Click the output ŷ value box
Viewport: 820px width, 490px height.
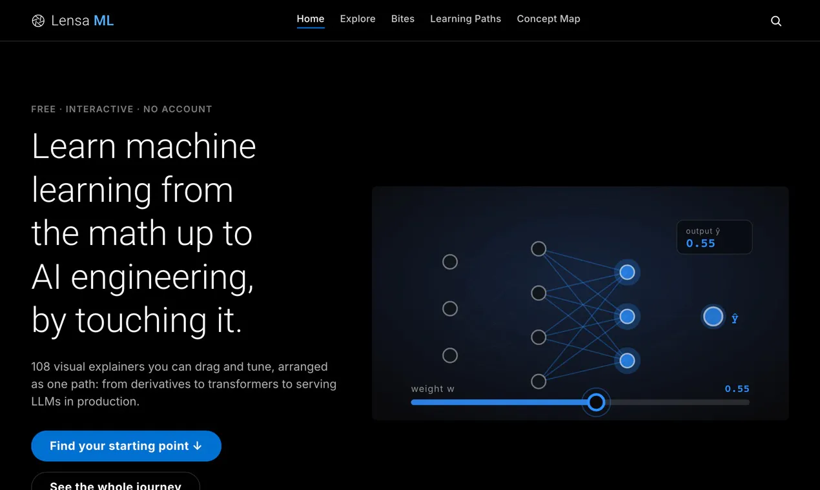click(x=714, y=237)
